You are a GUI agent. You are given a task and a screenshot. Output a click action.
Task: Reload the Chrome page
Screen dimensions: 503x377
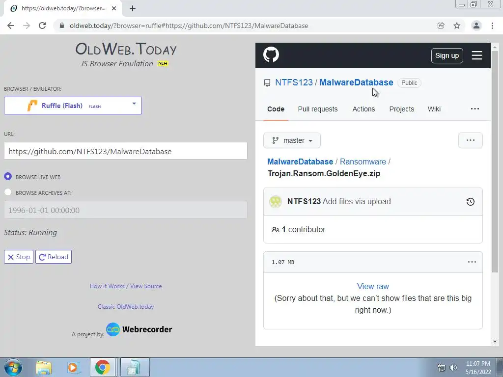(42, 26)
